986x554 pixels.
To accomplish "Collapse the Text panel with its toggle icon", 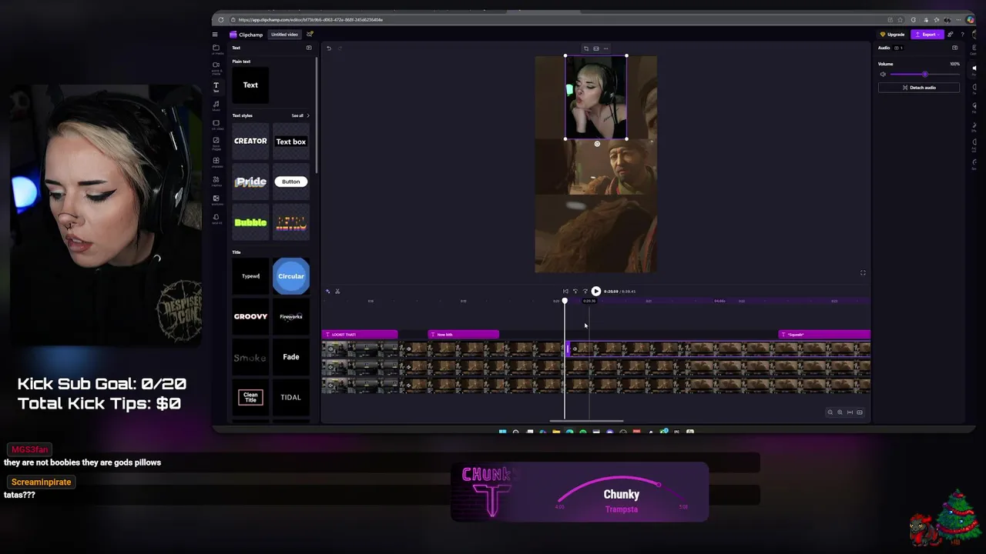I will click(309, 48).
